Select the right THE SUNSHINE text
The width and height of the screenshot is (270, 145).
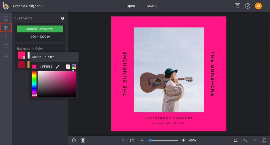click(213, 74)
